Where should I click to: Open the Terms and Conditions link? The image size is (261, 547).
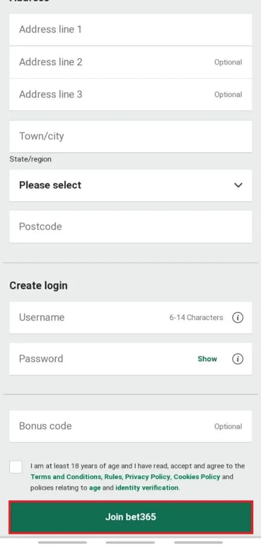66,476
